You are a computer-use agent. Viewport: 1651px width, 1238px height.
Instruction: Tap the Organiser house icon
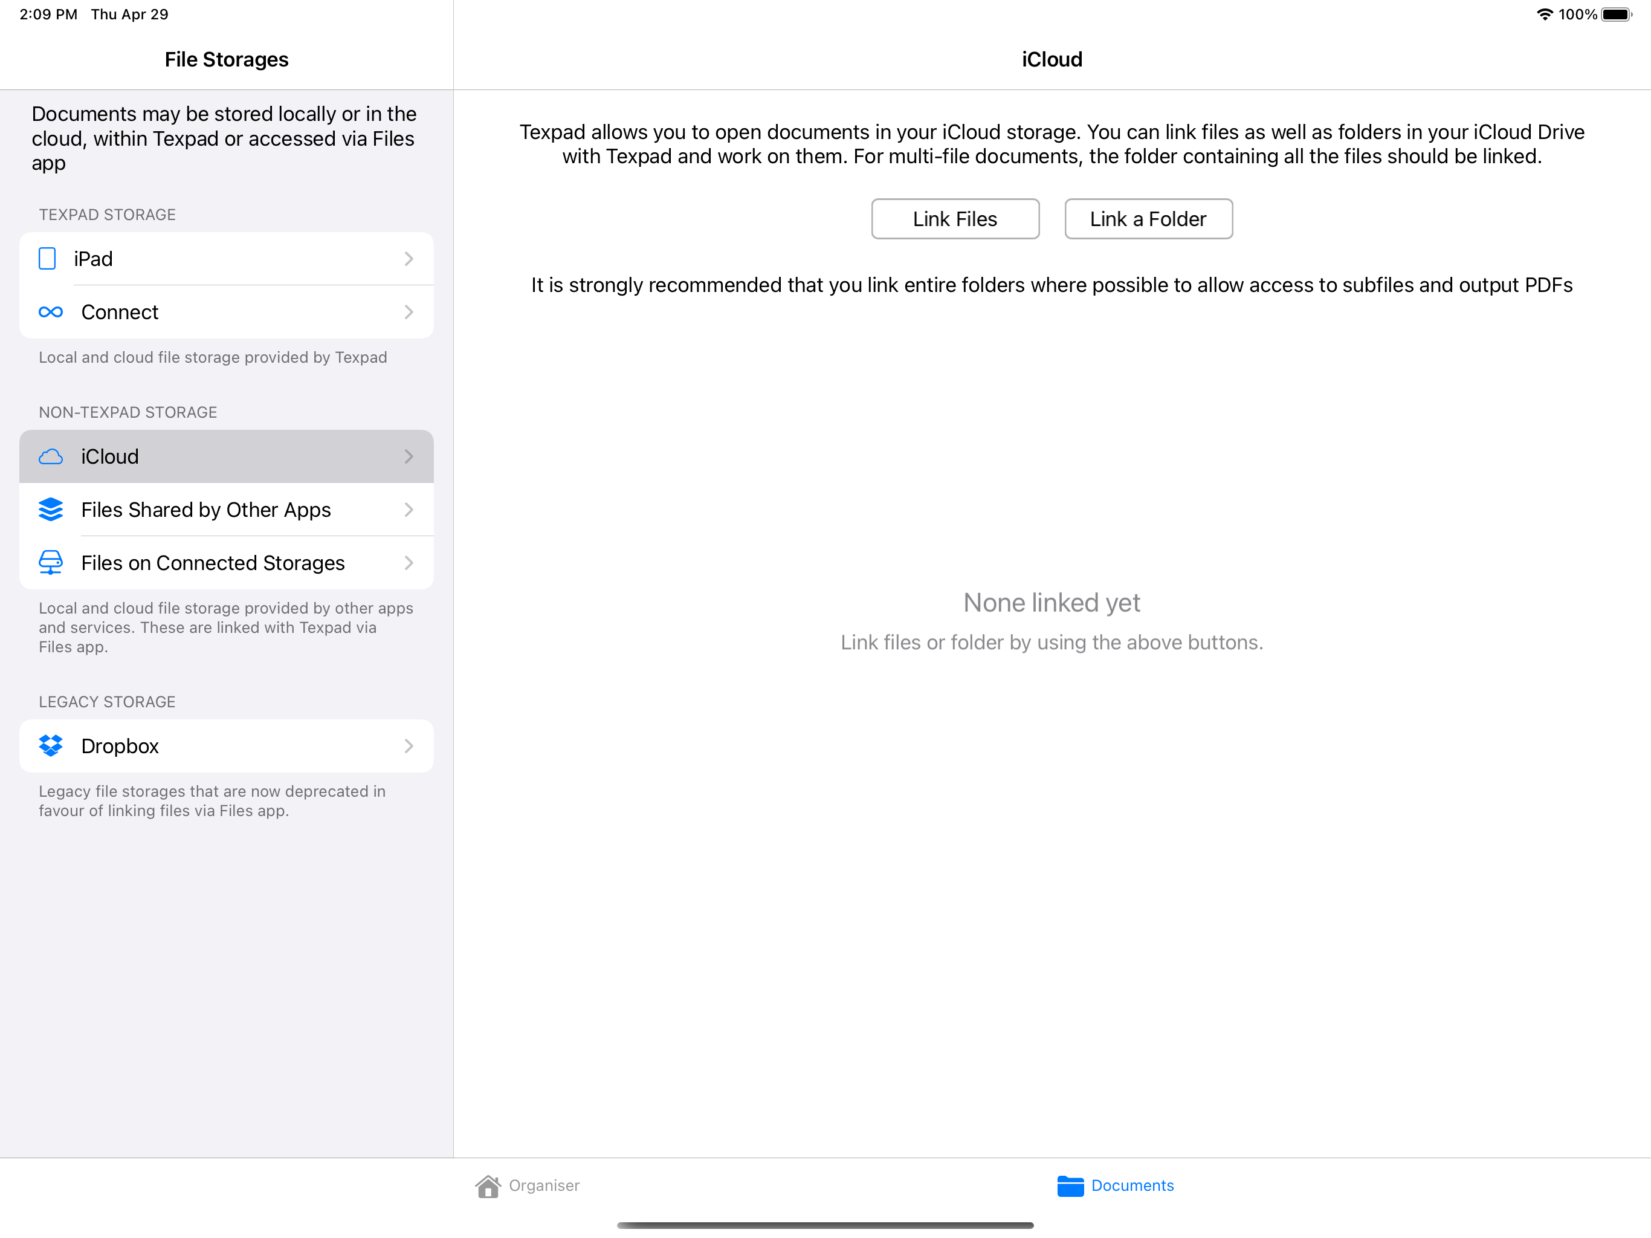488,1186
